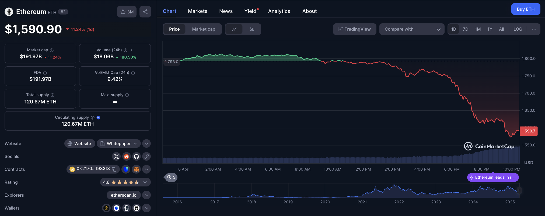Open the Analytics tab

point(279,11)
